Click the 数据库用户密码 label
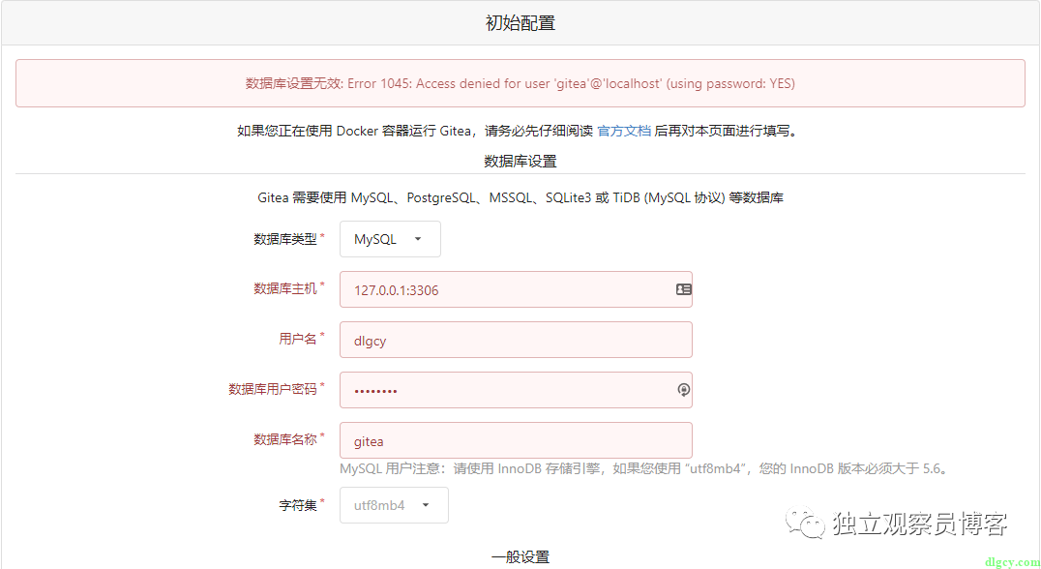The height and width of the screenshot is (569, 1041). coord(274,389)
